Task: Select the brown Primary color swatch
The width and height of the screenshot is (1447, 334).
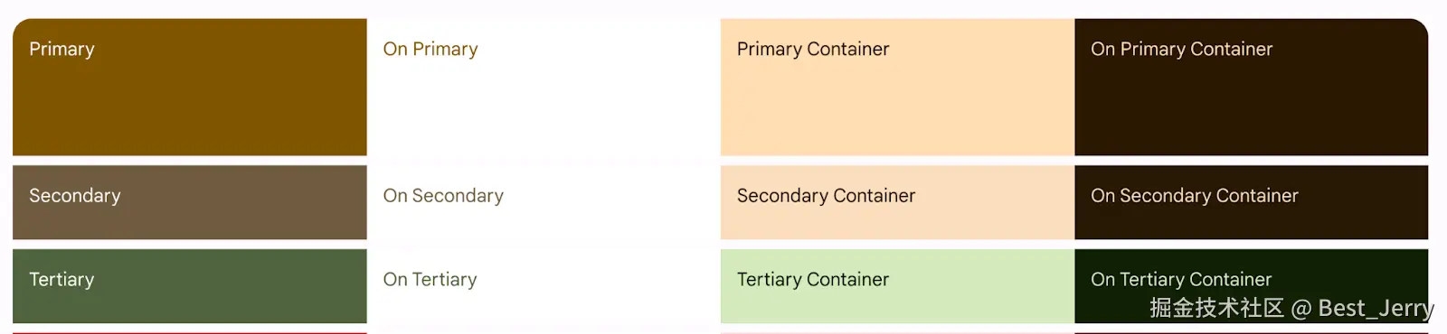Action: [190, 87]
